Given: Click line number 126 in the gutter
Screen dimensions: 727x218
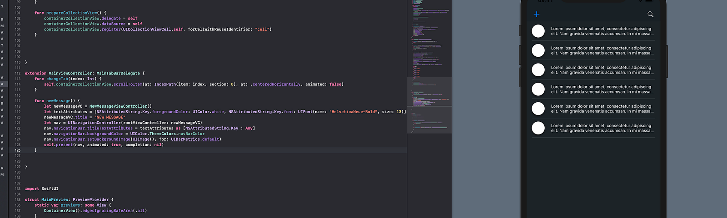Looking at the screenshot, I should (17, 150).
